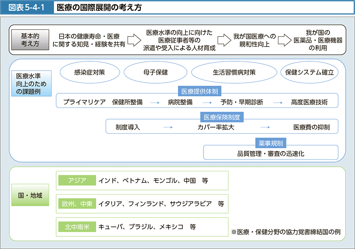355x249 pixels.
Task: Click block arrow before 医薬品・医療機器の利用
Action: 285,40
